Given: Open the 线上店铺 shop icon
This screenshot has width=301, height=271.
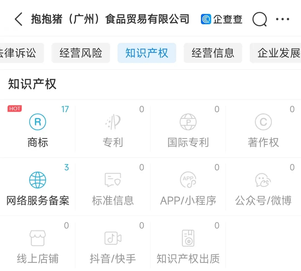Looking at the screenshot, I should pyautogui.click(x=38, y=238).
